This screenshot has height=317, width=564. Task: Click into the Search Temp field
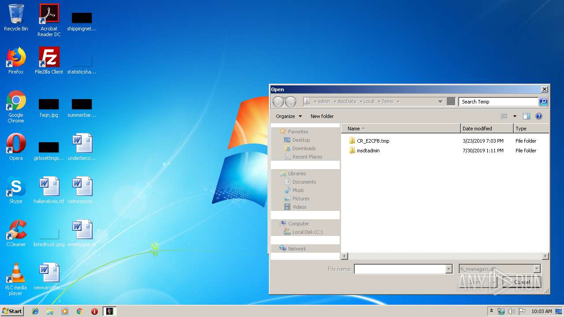(498, 102)
